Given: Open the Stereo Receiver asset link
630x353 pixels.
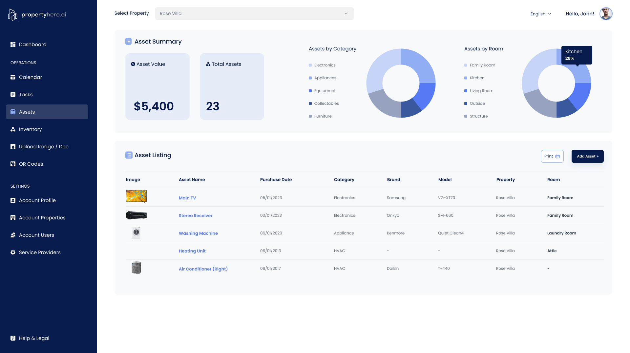Looking at the screenshot, I should tap(196, 215).
